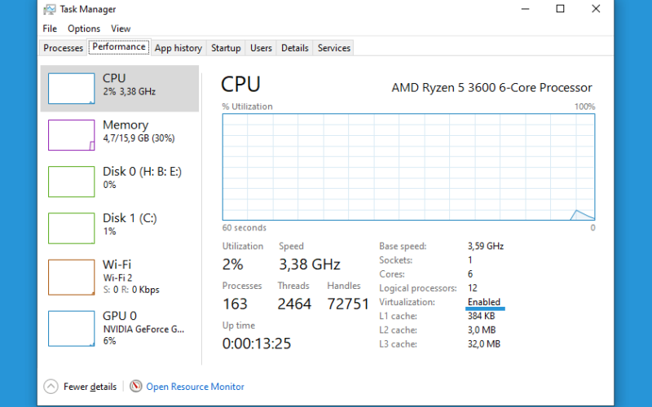Switch to the App history tab
Image resolution: width=652 pixels, height=407 pixels.
point(178,48)
